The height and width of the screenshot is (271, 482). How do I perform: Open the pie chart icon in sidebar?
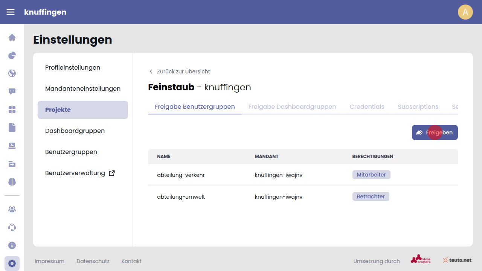point(12,55)
